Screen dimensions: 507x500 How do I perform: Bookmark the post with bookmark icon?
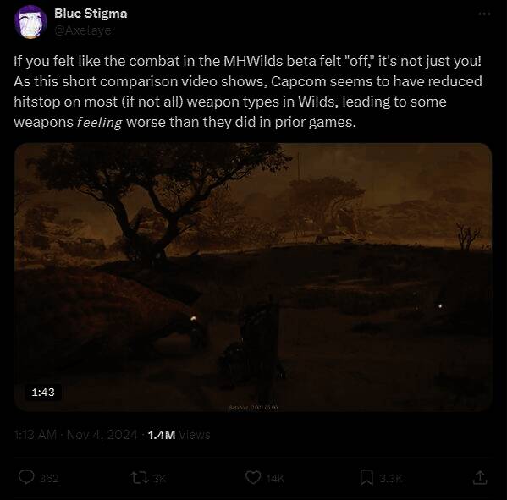click(366, 477)
